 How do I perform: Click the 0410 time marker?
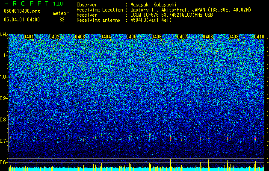click(259, 37)
